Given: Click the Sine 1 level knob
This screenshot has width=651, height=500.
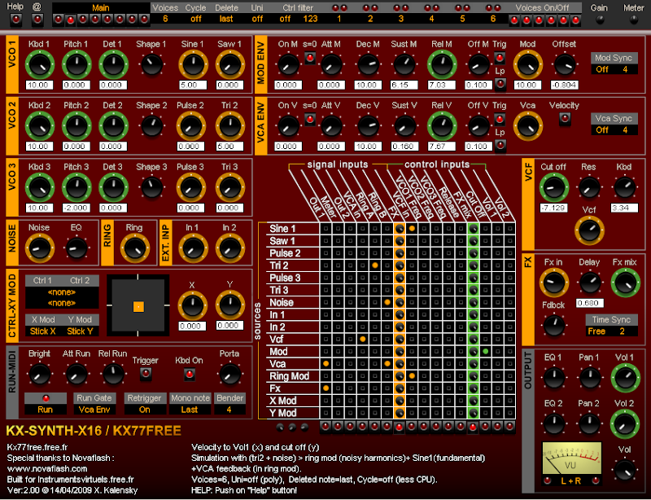Looking at the screenshot, I should (193, 65).
